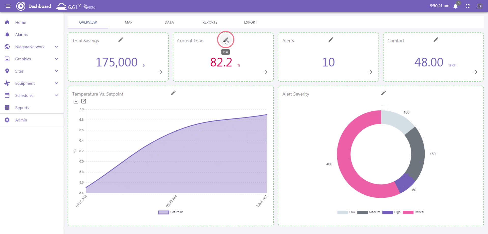Enter fullscreen mode via header icon
488x234 pixels.
[x=468, y=6]
